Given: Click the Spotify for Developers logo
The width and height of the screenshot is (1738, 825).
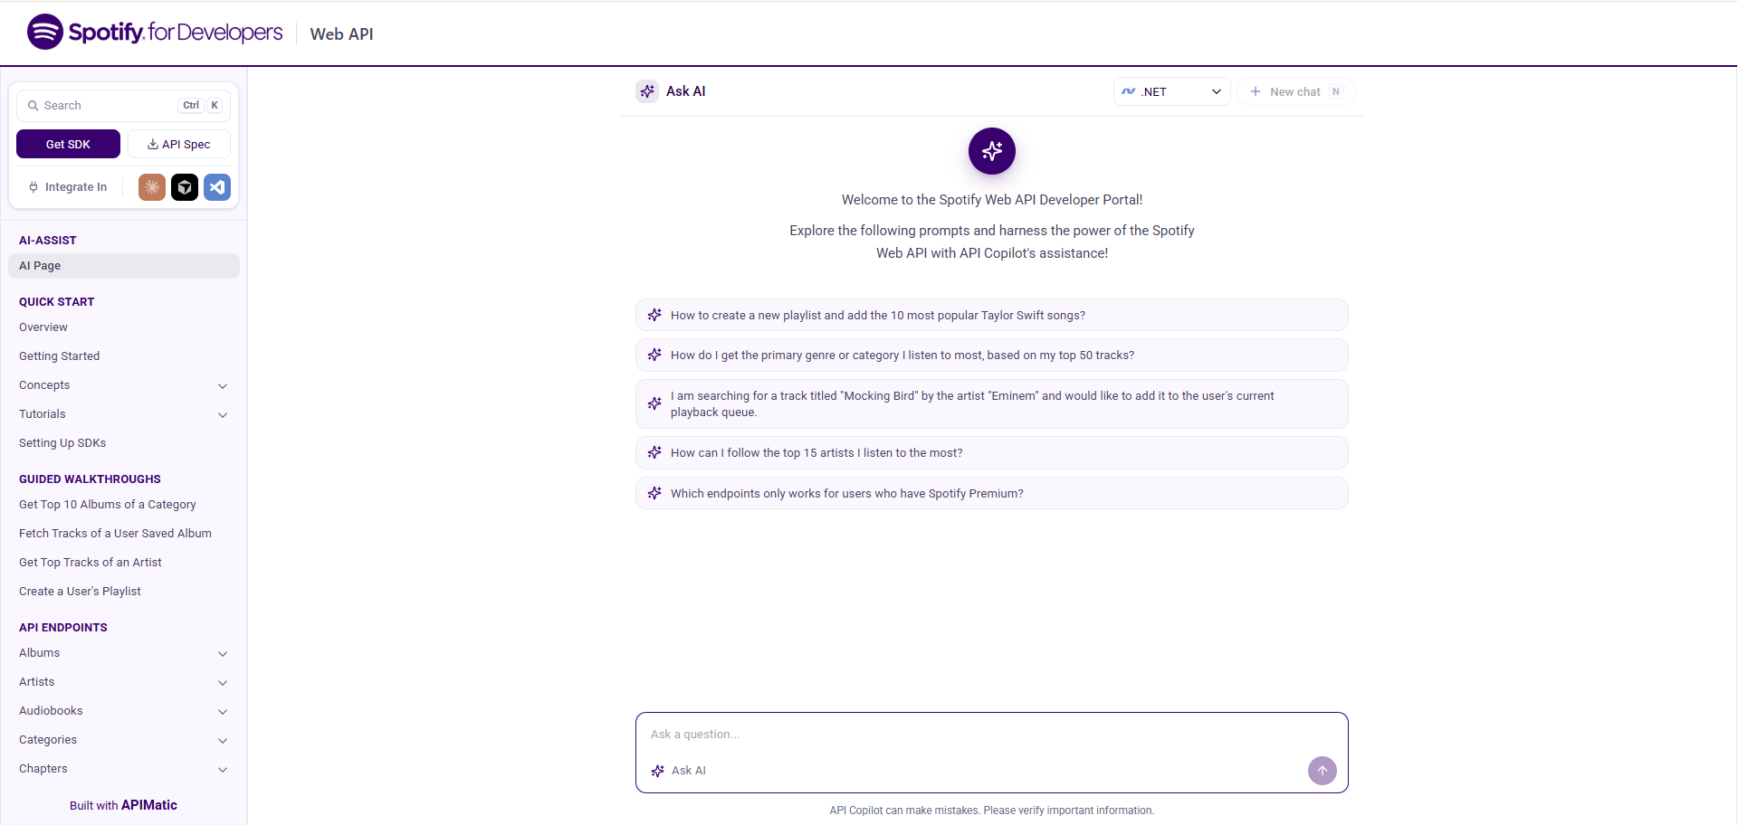Looking at the screenshot, I should tap(155, 33).
